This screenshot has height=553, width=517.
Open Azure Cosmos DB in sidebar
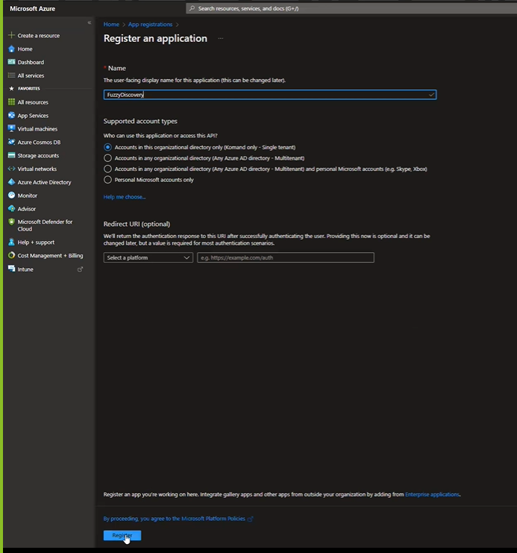coord(39,143)
